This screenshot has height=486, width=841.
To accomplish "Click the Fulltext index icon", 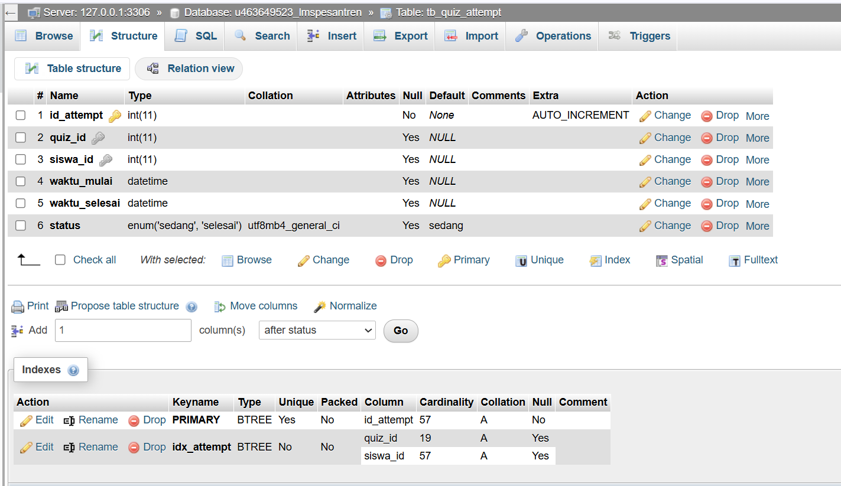I will (735, 261).
